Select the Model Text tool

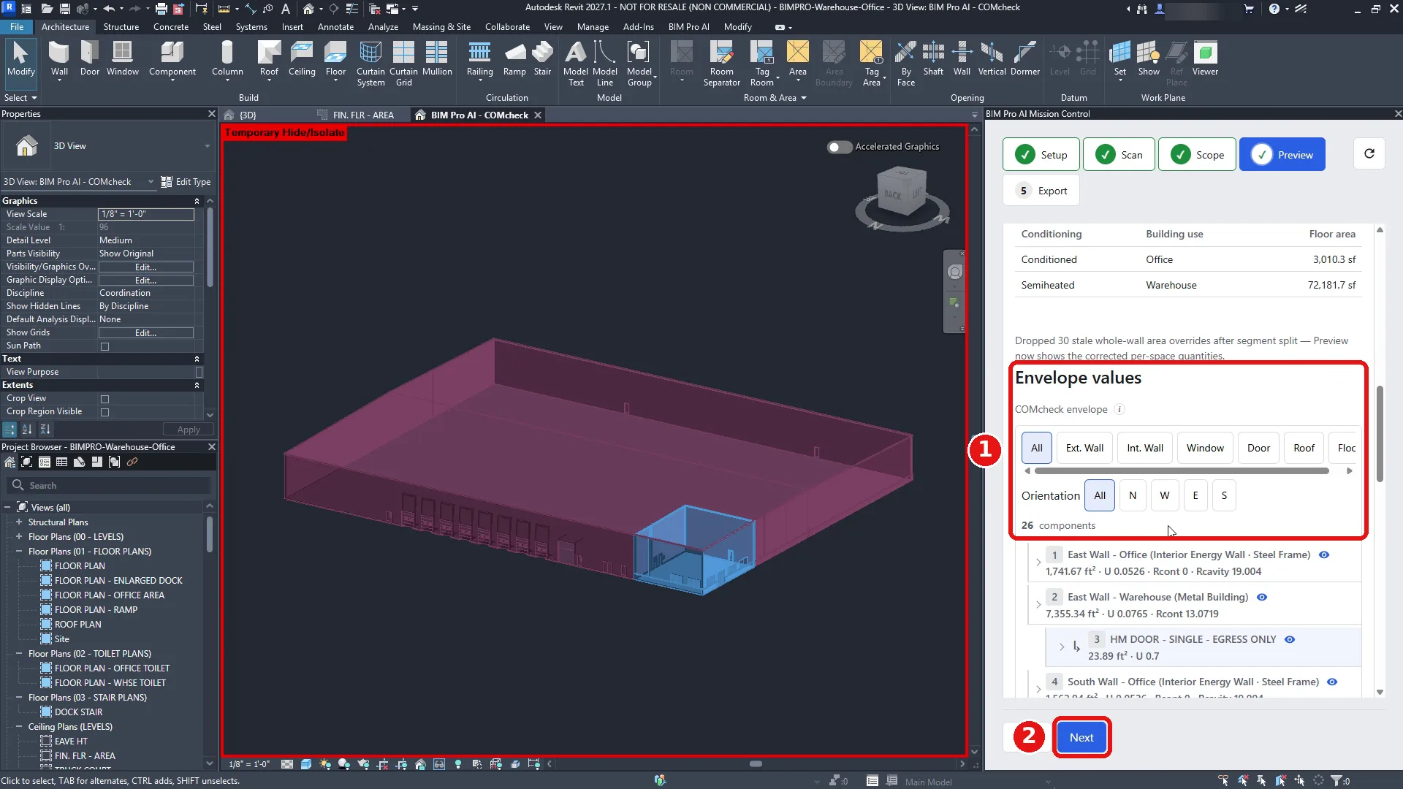coord(576,63)
